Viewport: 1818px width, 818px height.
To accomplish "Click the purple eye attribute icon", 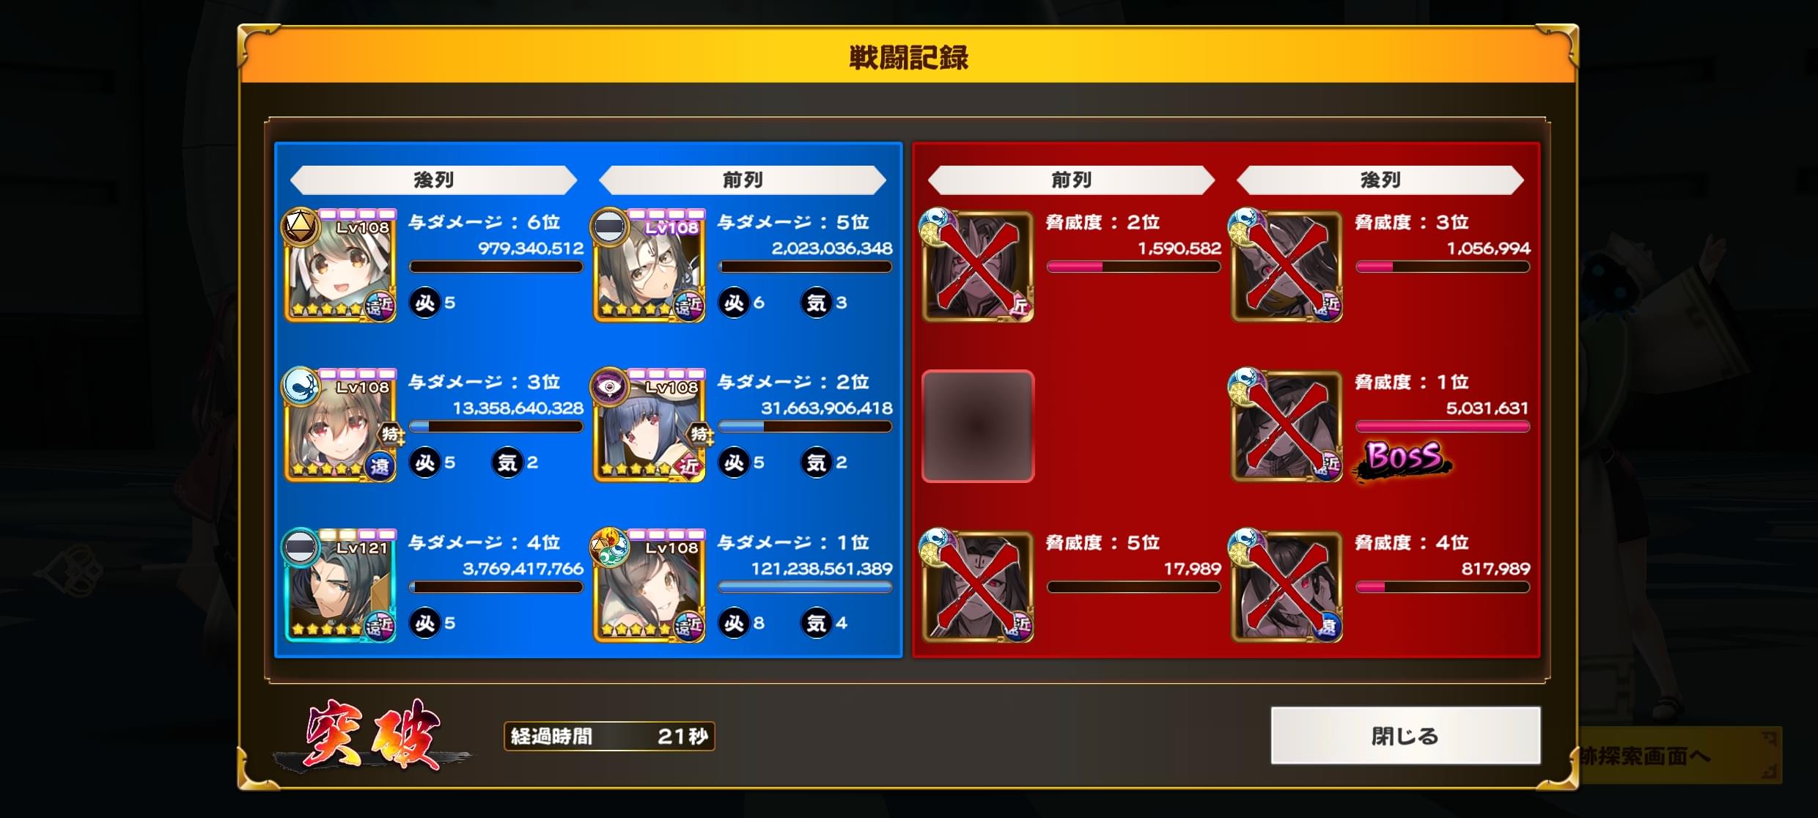I will pyautogui.click(x=609, y=386).
